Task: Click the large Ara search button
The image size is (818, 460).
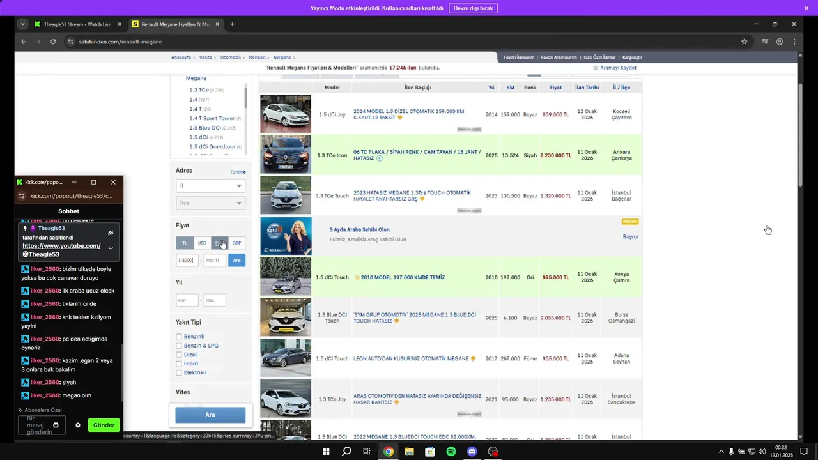Action: 210,415
